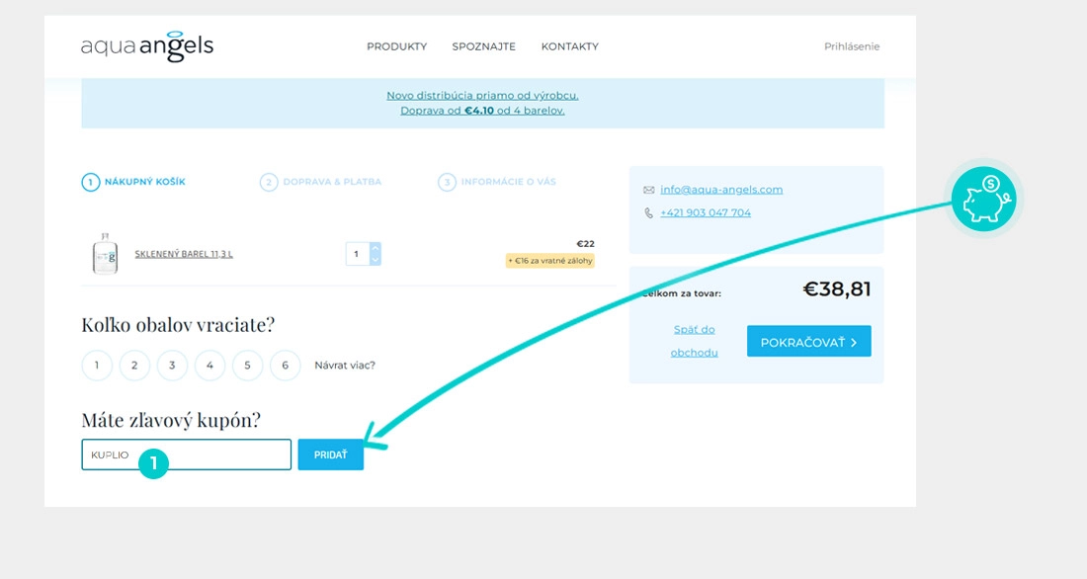1087x579 pixels.
Task: Select step 3 Informácie o vás
Action: pyautogui.click(x=497, y=182)
